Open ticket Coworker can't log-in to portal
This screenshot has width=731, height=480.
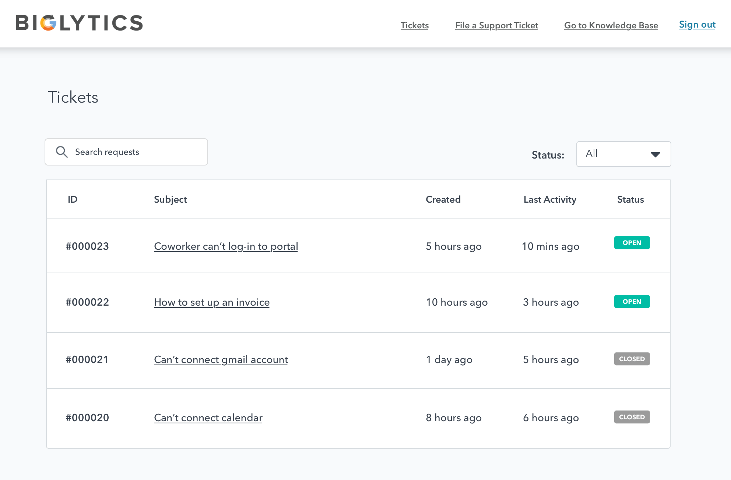tap(226, 246)
